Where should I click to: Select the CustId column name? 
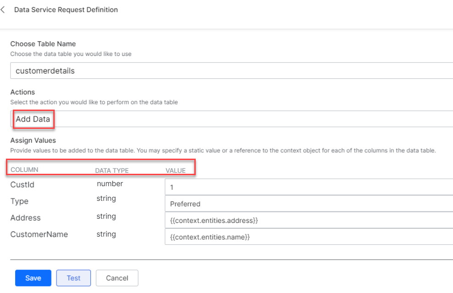tap(22, 185)
